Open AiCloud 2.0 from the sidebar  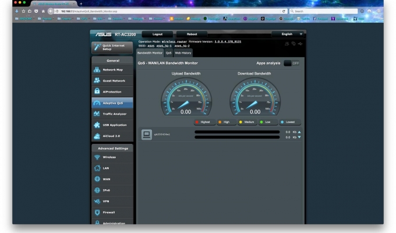(112, 136)
